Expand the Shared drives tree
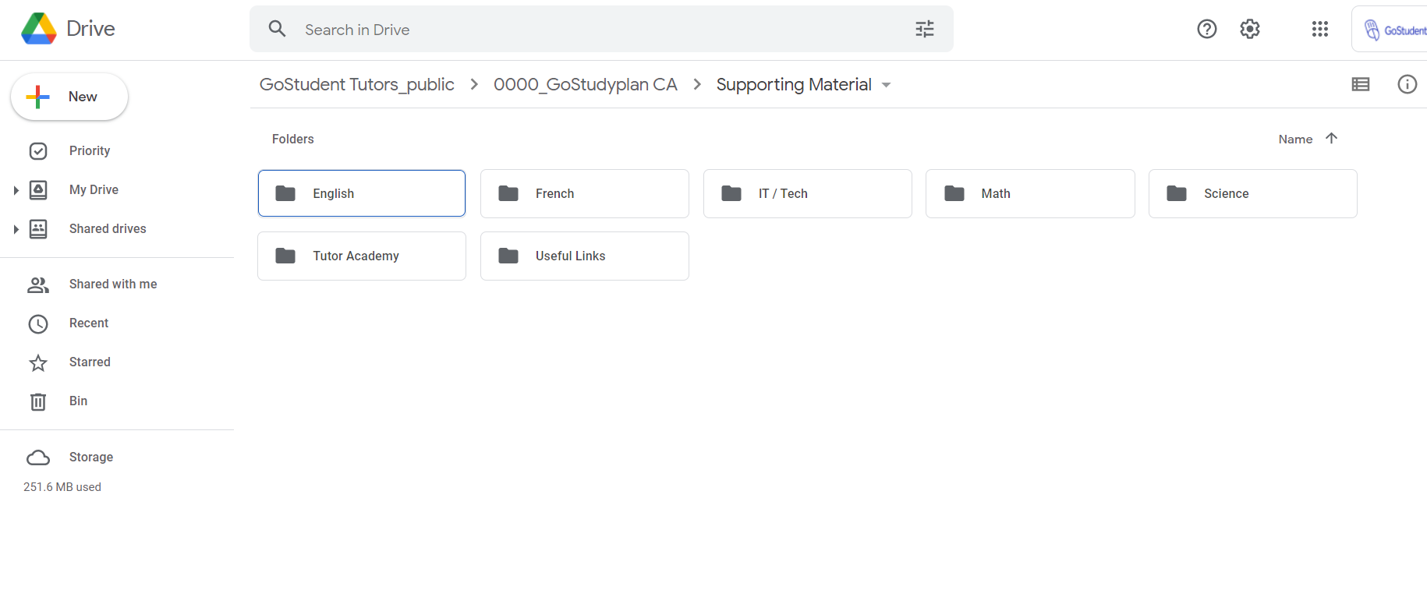 [x=16, y=229]
